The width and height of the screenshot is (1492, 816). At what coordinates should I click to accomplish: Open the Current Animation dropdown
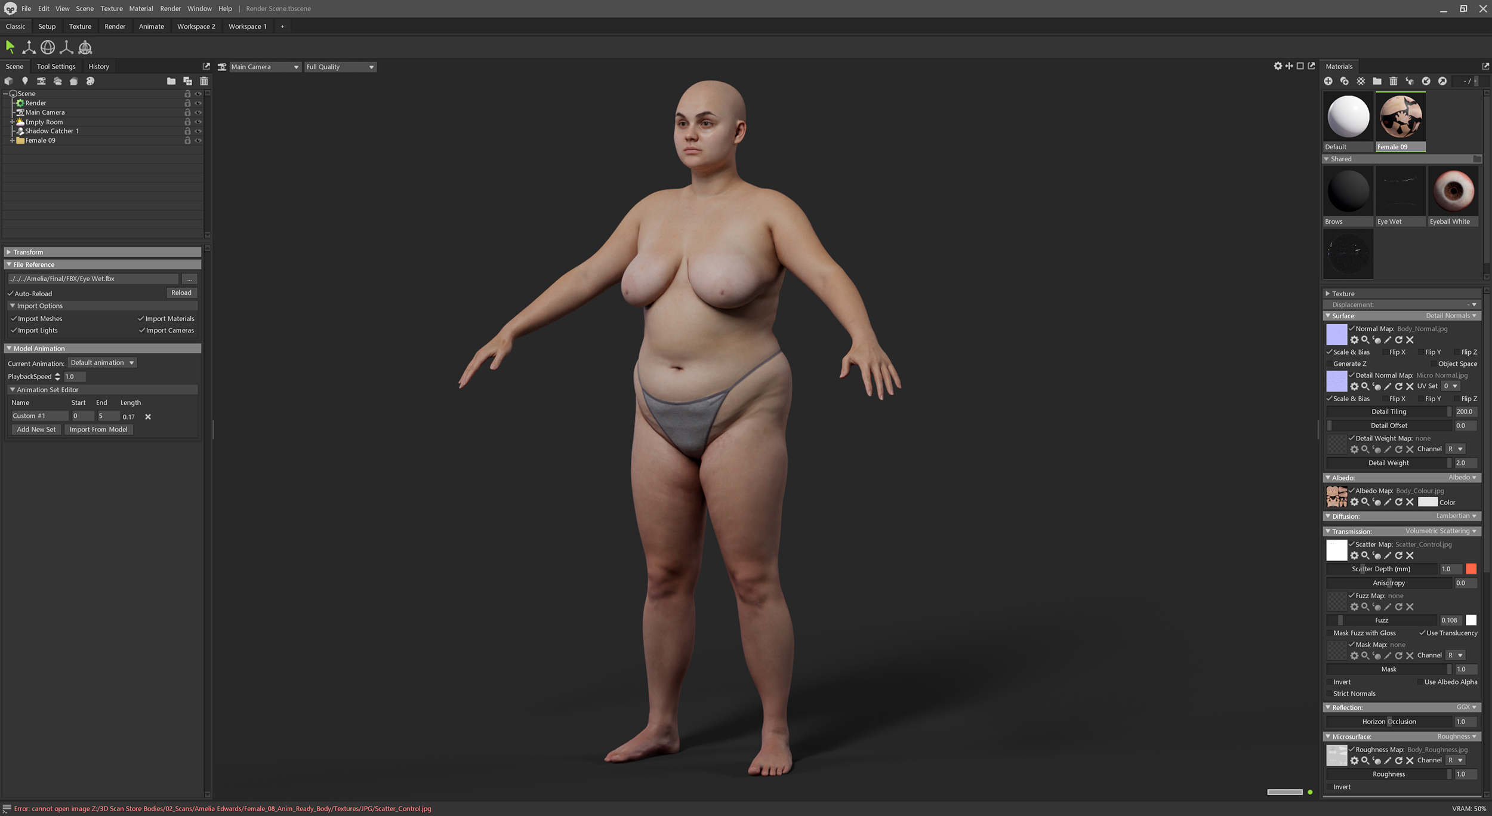pos(102,363)
